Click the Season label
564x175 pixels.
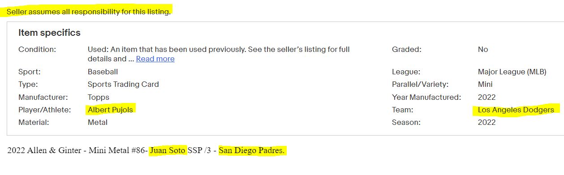406,122
